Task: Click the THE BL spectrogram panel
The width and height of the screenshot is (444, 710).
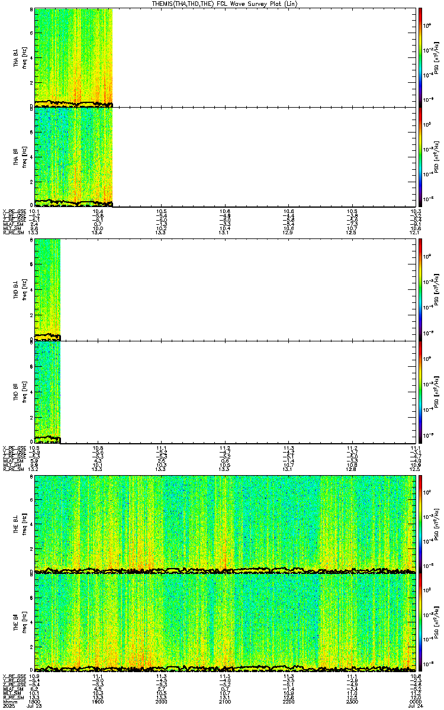Action: click(224, 524)
